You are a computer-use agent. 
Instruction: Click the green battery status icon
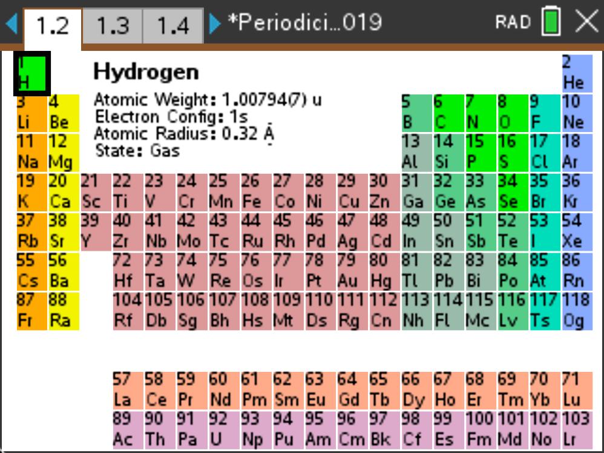pyautogui.click(x=551, y=22)
